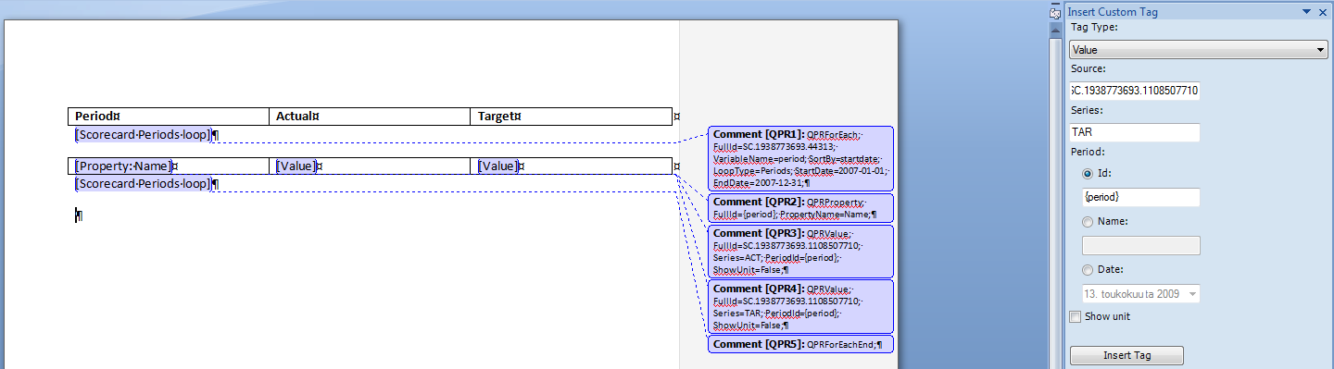The image size is (1334, 369).
Task: Click the Insert Custom Tag pane title
Action: coord(1113,12)
